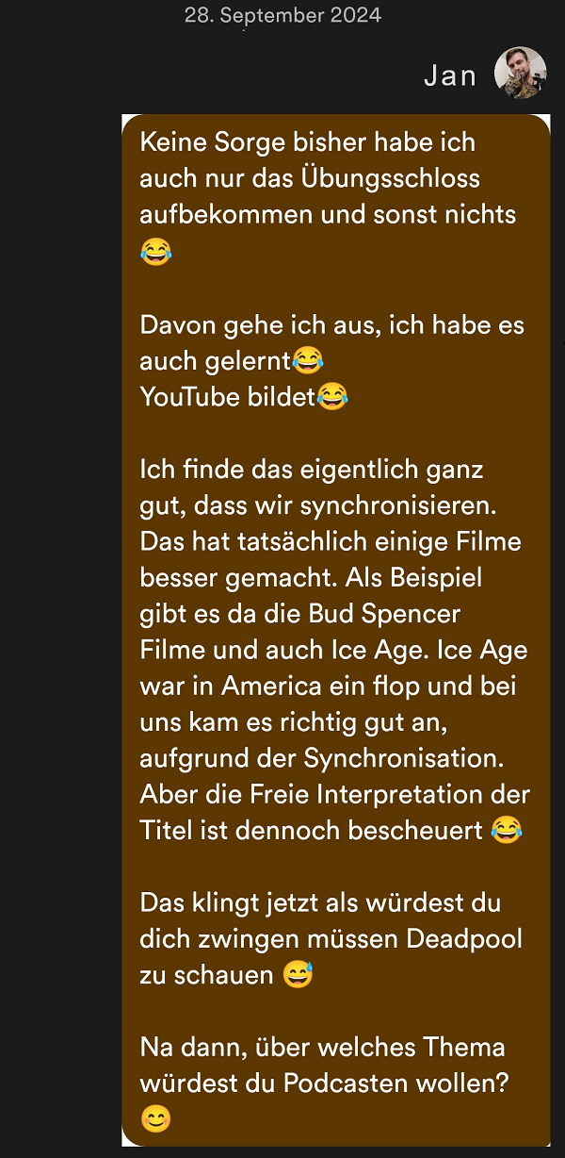Click the date 28. September 2024

283,15
